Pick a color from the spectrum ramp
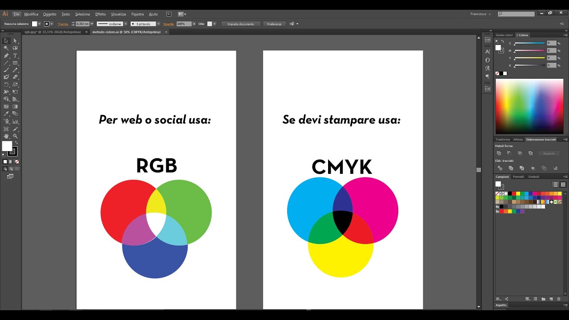The height and width of the screenshot is (320, 569). (529, 106)
